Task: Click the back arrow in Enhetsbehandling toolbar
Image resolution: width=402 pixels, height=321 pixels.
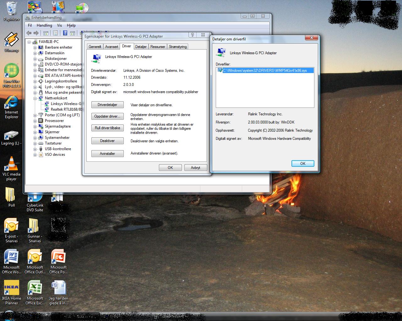Action: pos(29,33)
